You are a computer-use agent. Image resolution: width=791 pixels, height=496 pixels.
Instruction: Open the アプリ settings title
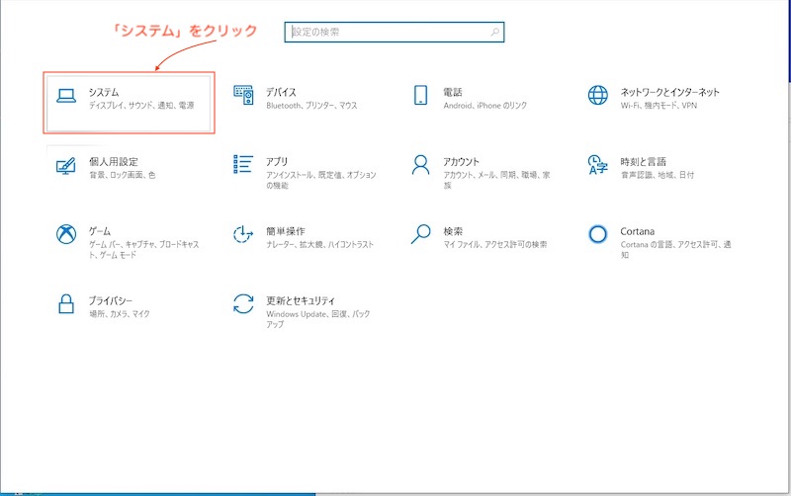[277, 162]
